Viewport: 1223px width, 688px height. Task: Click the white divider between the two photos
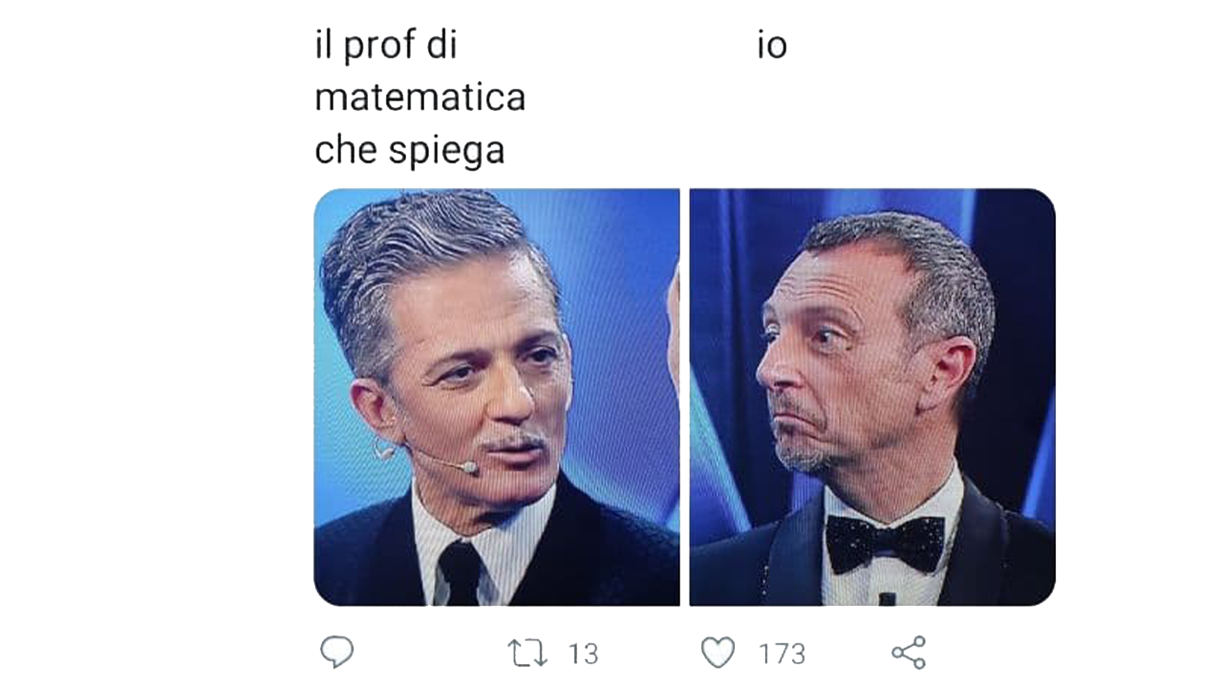coord(685,397)
